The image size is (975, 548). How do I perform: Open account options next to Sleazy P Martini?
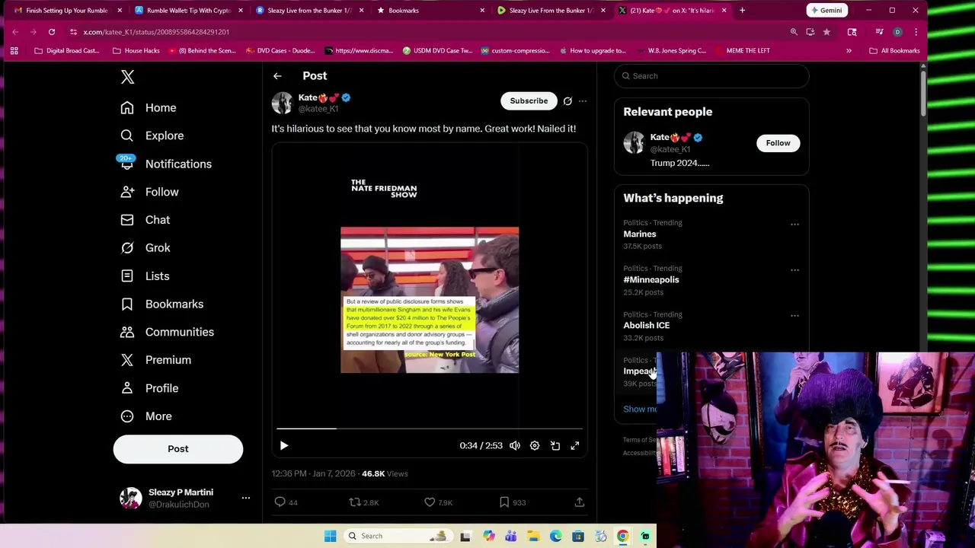coord(245,498)
